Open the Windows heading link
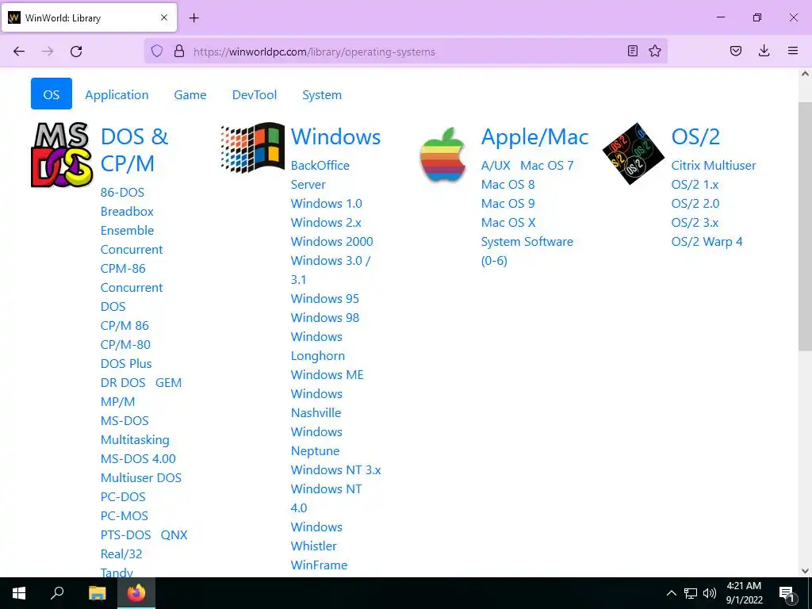812x609 pixels. (335, 136)
